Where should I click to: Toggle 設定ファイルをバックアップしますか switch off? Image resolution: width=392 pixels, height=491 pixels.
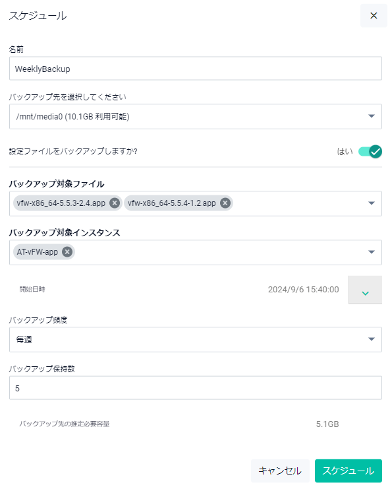click(370, 152)
